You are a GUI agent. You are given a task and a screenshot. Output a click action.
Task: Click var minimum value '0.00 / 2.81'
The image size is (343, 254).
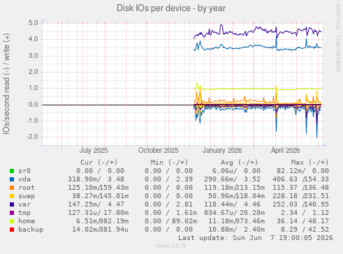click(x=168, y=204)
